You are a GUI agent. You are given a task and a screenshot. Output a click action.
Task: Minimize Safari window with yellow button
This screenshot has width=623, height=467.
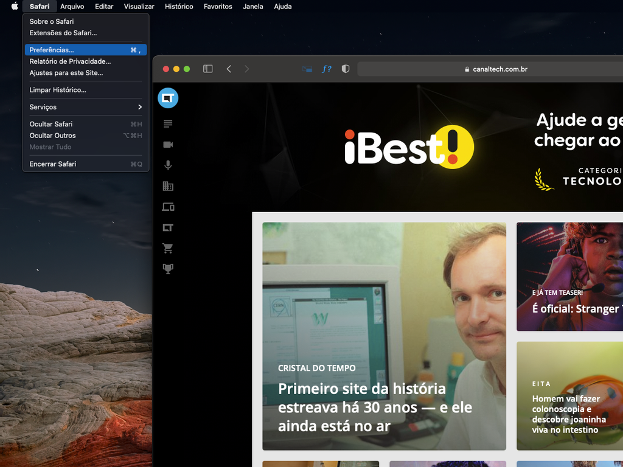point(176,69)
